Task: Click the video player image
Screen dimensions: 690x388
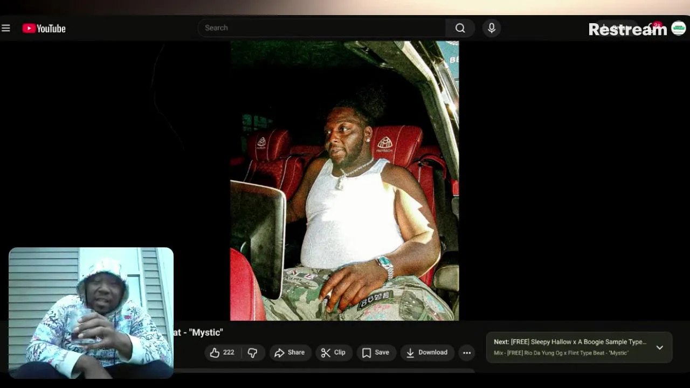Action: [344, 181]
